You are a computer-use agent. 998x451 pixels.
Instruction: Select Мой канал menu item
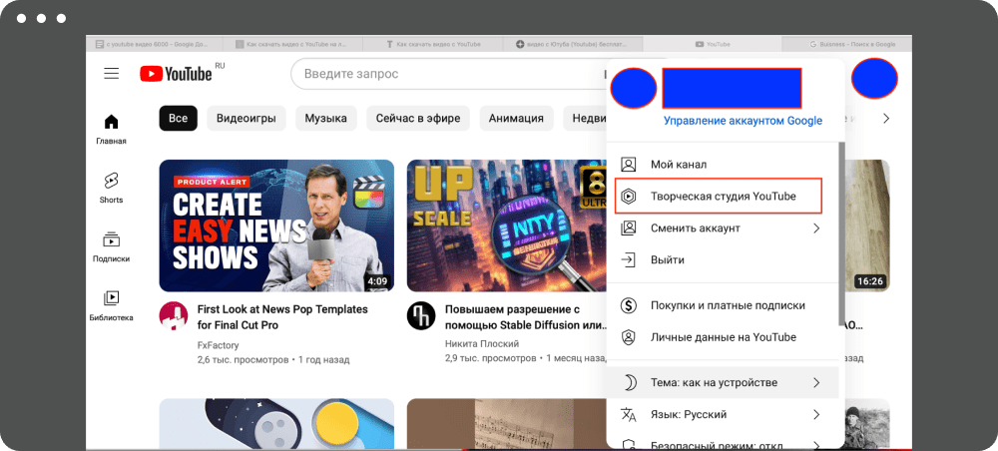(x=679, y=164)
